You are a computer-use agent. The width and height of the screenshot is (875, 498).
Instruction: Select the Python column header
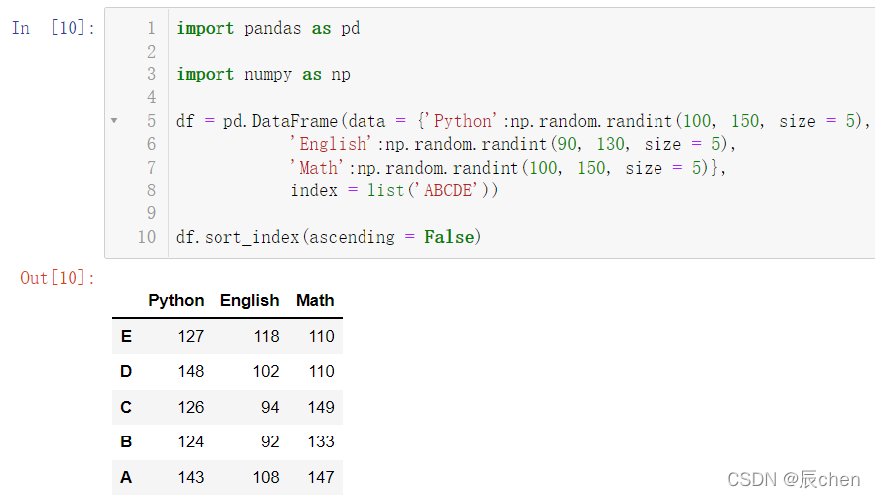point(176,300)
